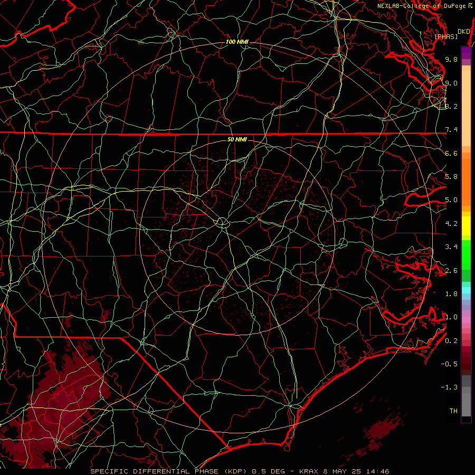The height and width of the screenshot is (475, 475).
Task: Pick the yellow segment of the color bar
Action: point(466,226)
